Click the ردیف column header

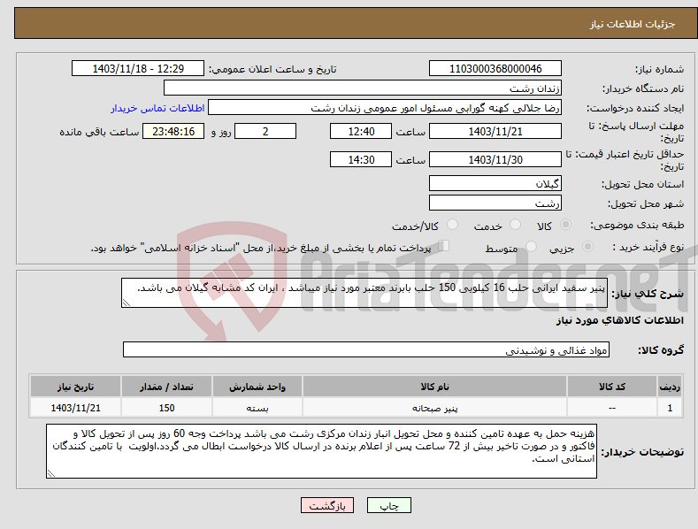pyautogui.click(x=670, y=387)
